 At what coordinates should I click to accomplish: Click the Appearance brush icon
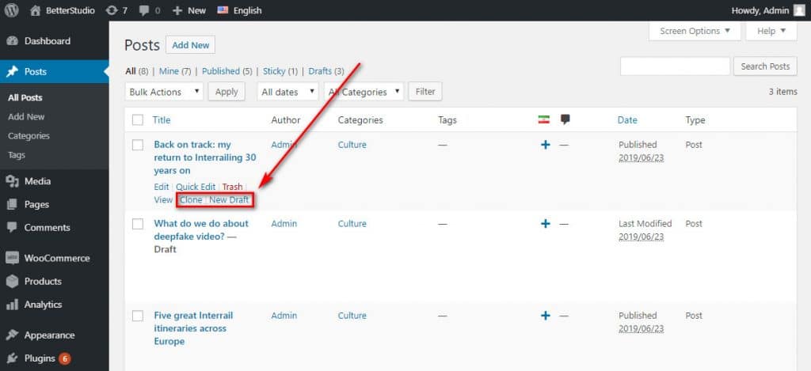point(13,335)
